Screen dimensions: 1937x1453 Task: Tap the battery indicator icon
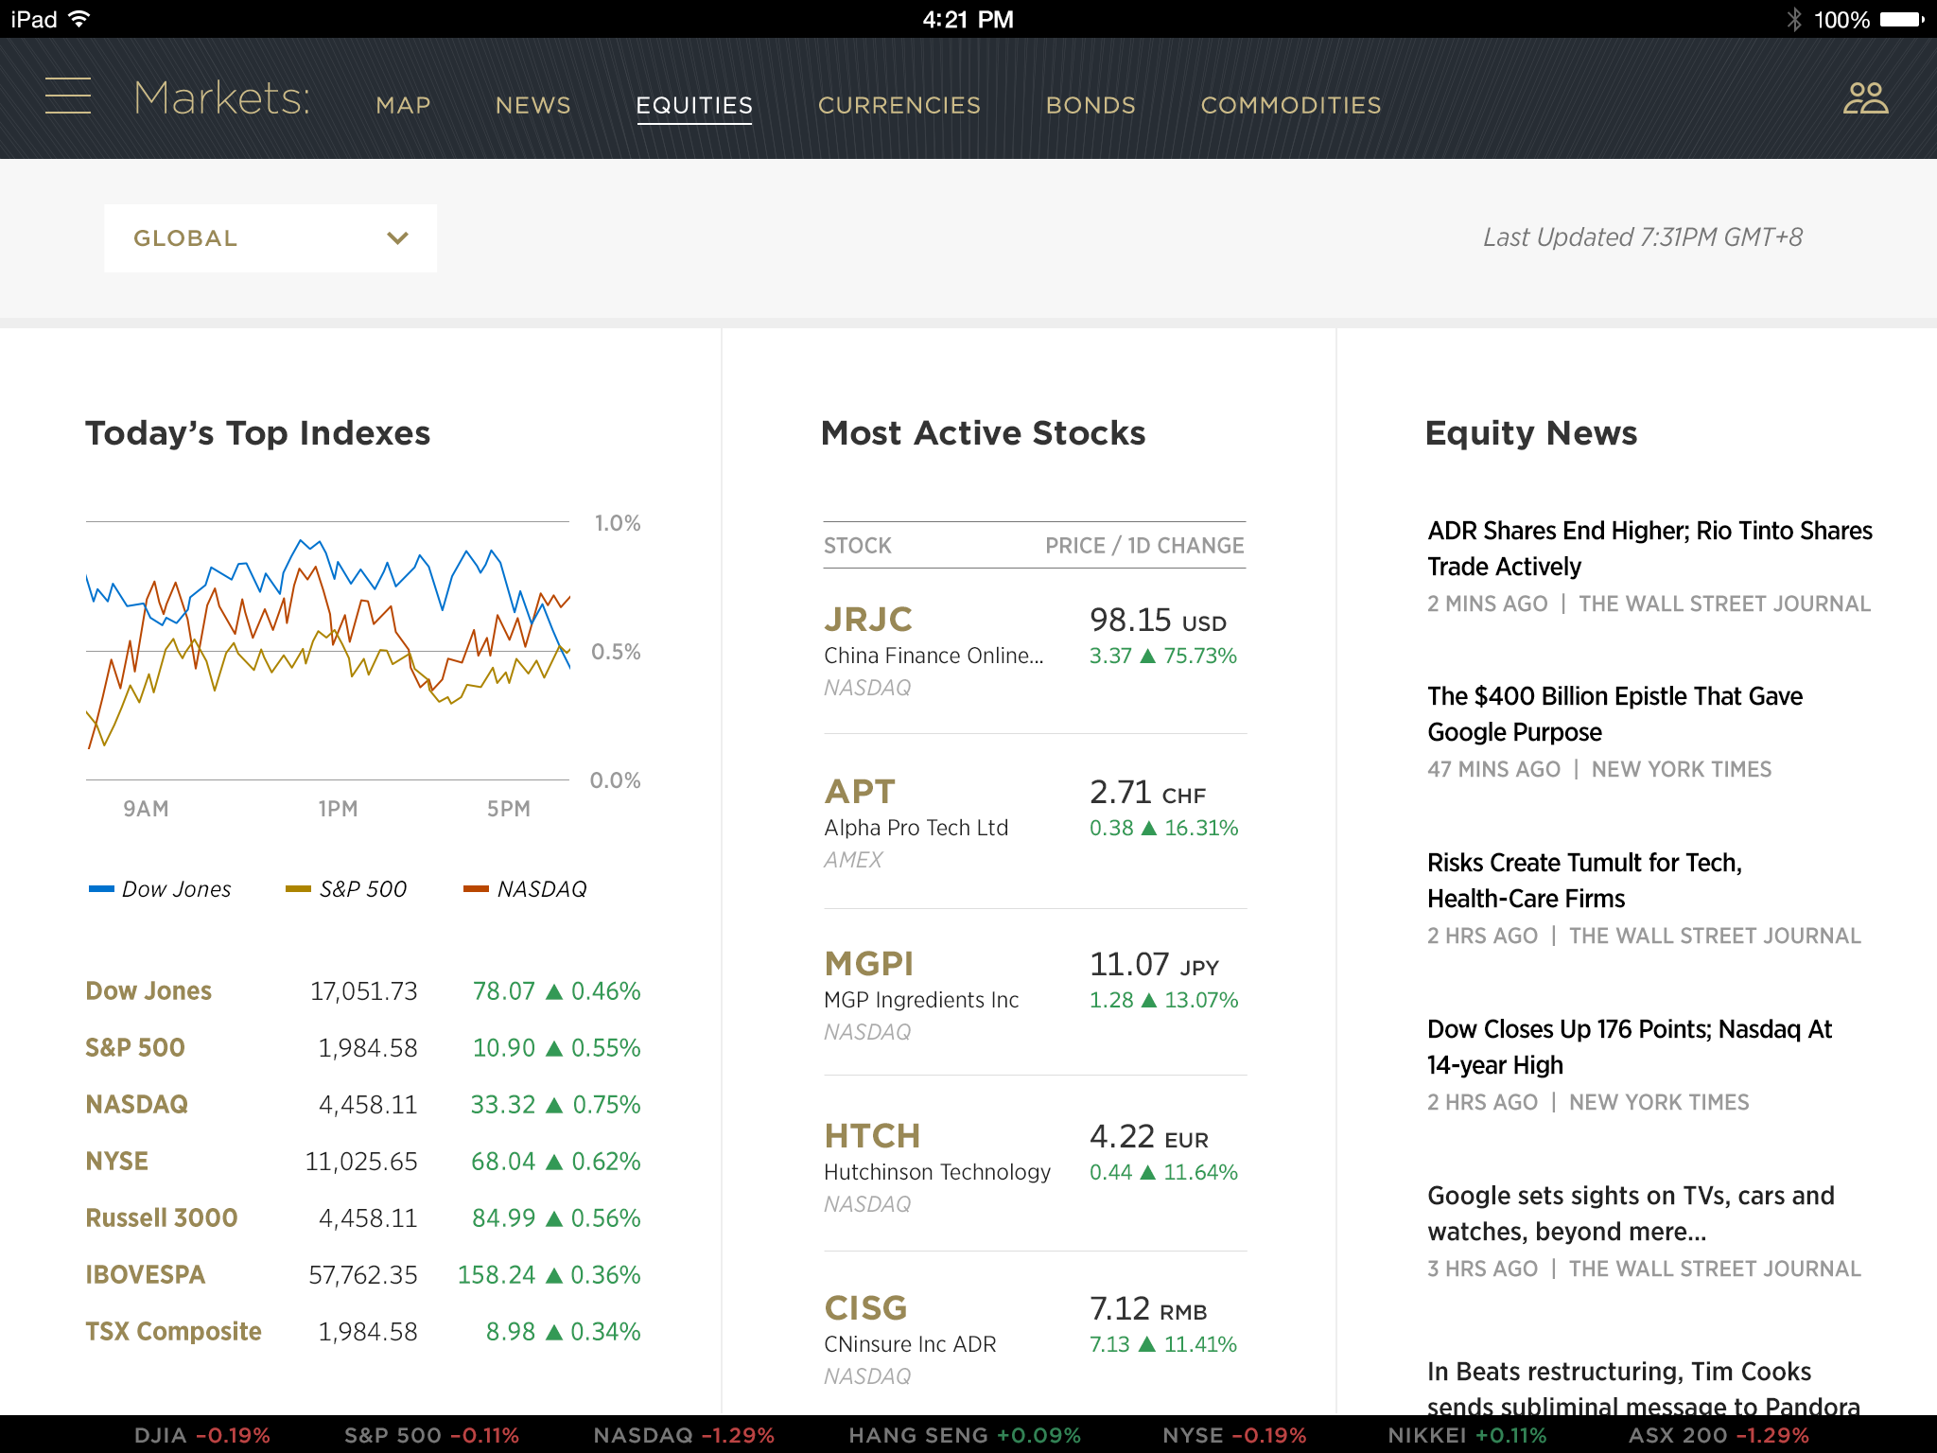[1902, 19]
